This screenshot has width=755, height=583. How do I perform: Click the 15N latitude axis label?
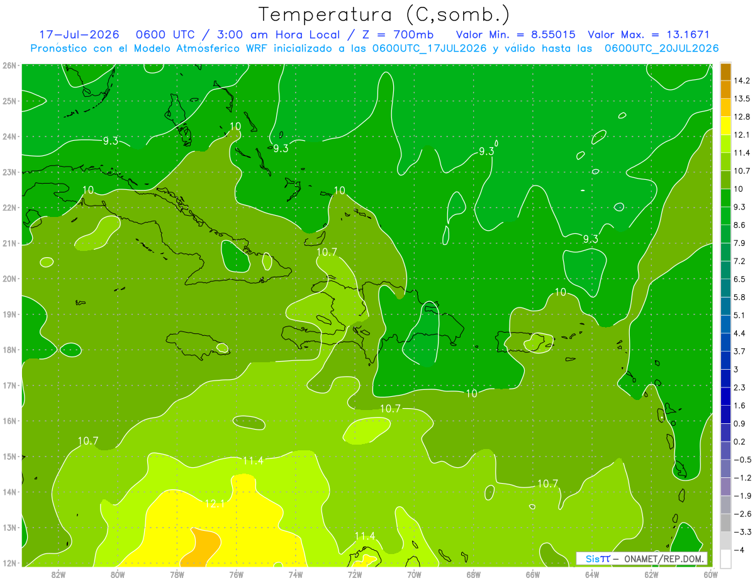(x=9, y=457)
